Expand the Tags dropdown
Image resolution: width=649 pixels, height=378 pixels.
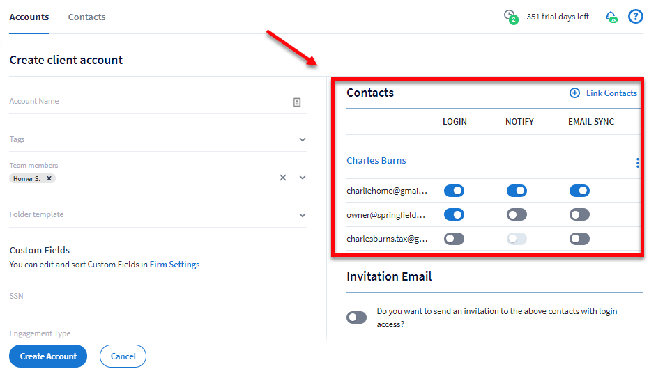pos(303,139)
